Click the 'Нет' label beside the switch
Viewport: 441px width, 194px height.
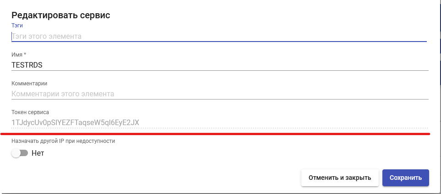[38, 153]
